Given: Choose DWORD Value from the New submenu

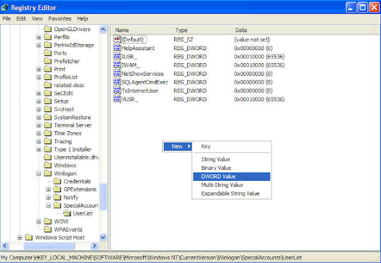Looking at the screenshot, I should coord(231,176).
